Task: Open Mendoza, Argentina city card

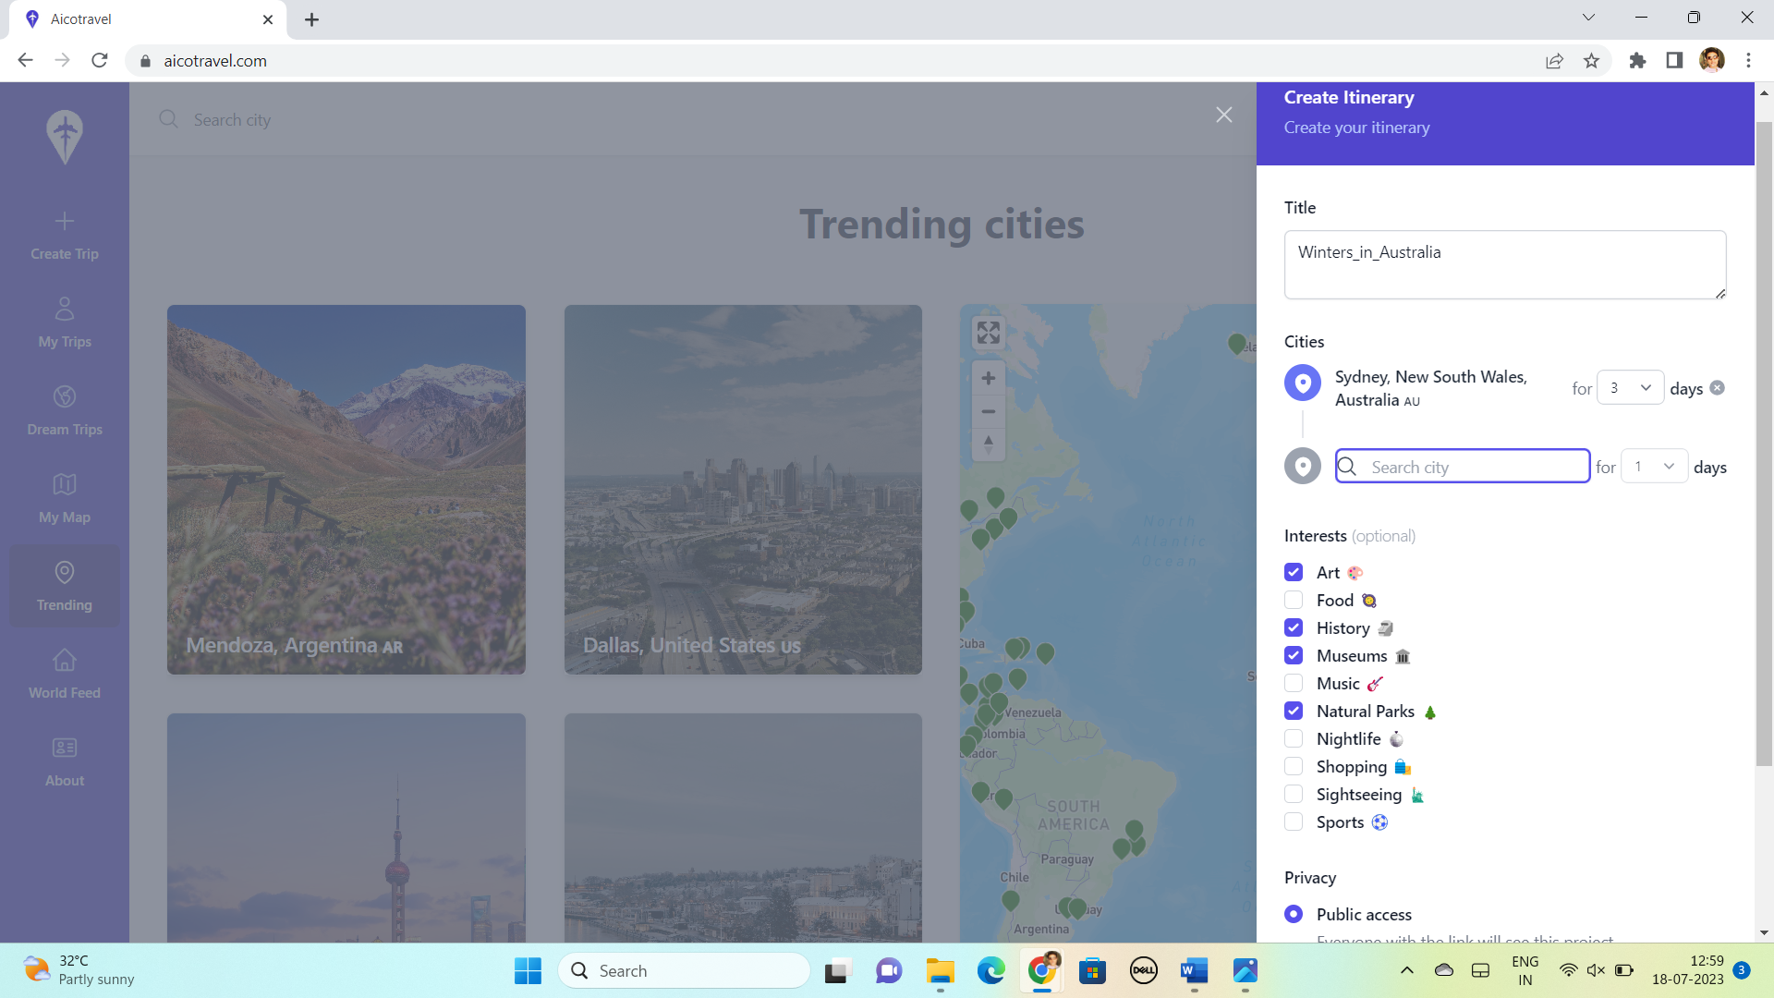Action: pyautogui.click(x=346, y=490)
